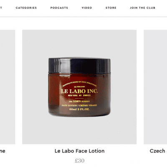This screenshot has width=167, height=167.
Task: Open the Le Labo jar product image
Action: (x=79, y=87)
